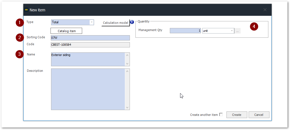Click the Name box scroll down arrow
This screenshot has width=290, height=130.
[x=127, y=63]
